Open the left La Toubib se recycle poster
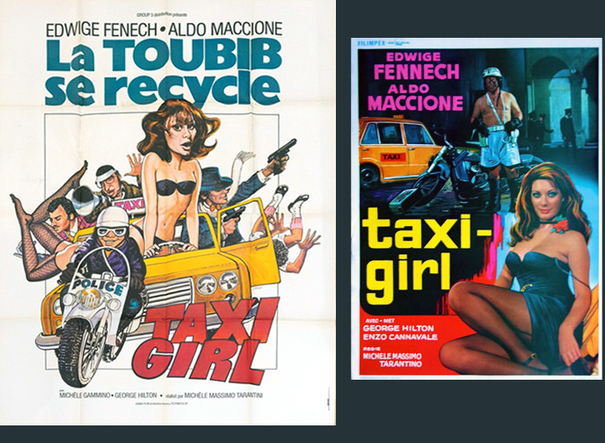Screen dimensions: 605x443 tap(168, 213)
